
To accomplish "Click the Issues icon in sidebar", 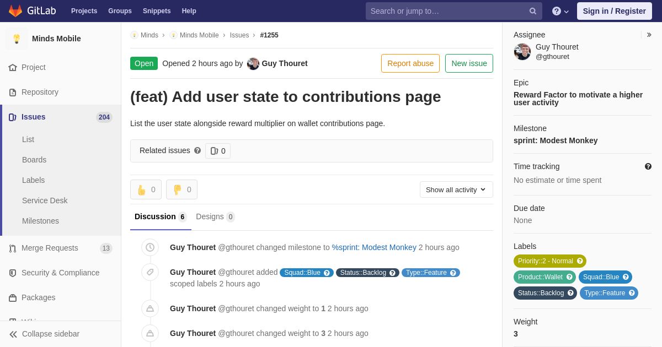I will click(x=13, y=117).
